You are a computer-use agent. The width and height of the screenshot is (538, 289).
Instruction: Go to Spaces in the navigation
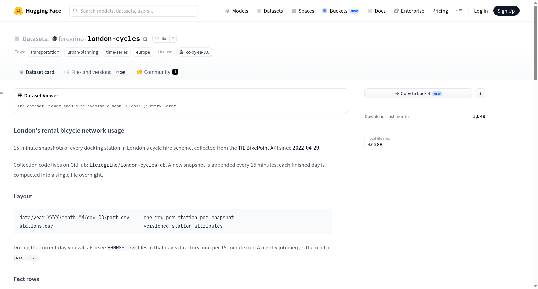(x=303, y=11)
